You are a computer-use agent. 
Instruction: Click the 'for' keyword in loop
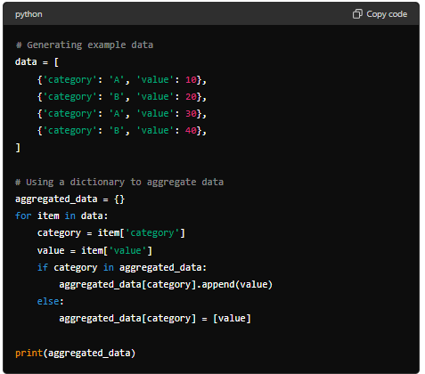[x=23, y=215]
